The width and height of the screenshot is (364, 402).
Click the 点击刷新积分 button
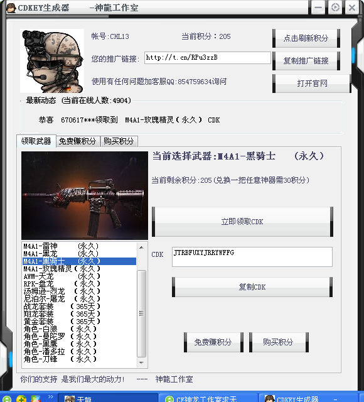(x=306, y=38)
